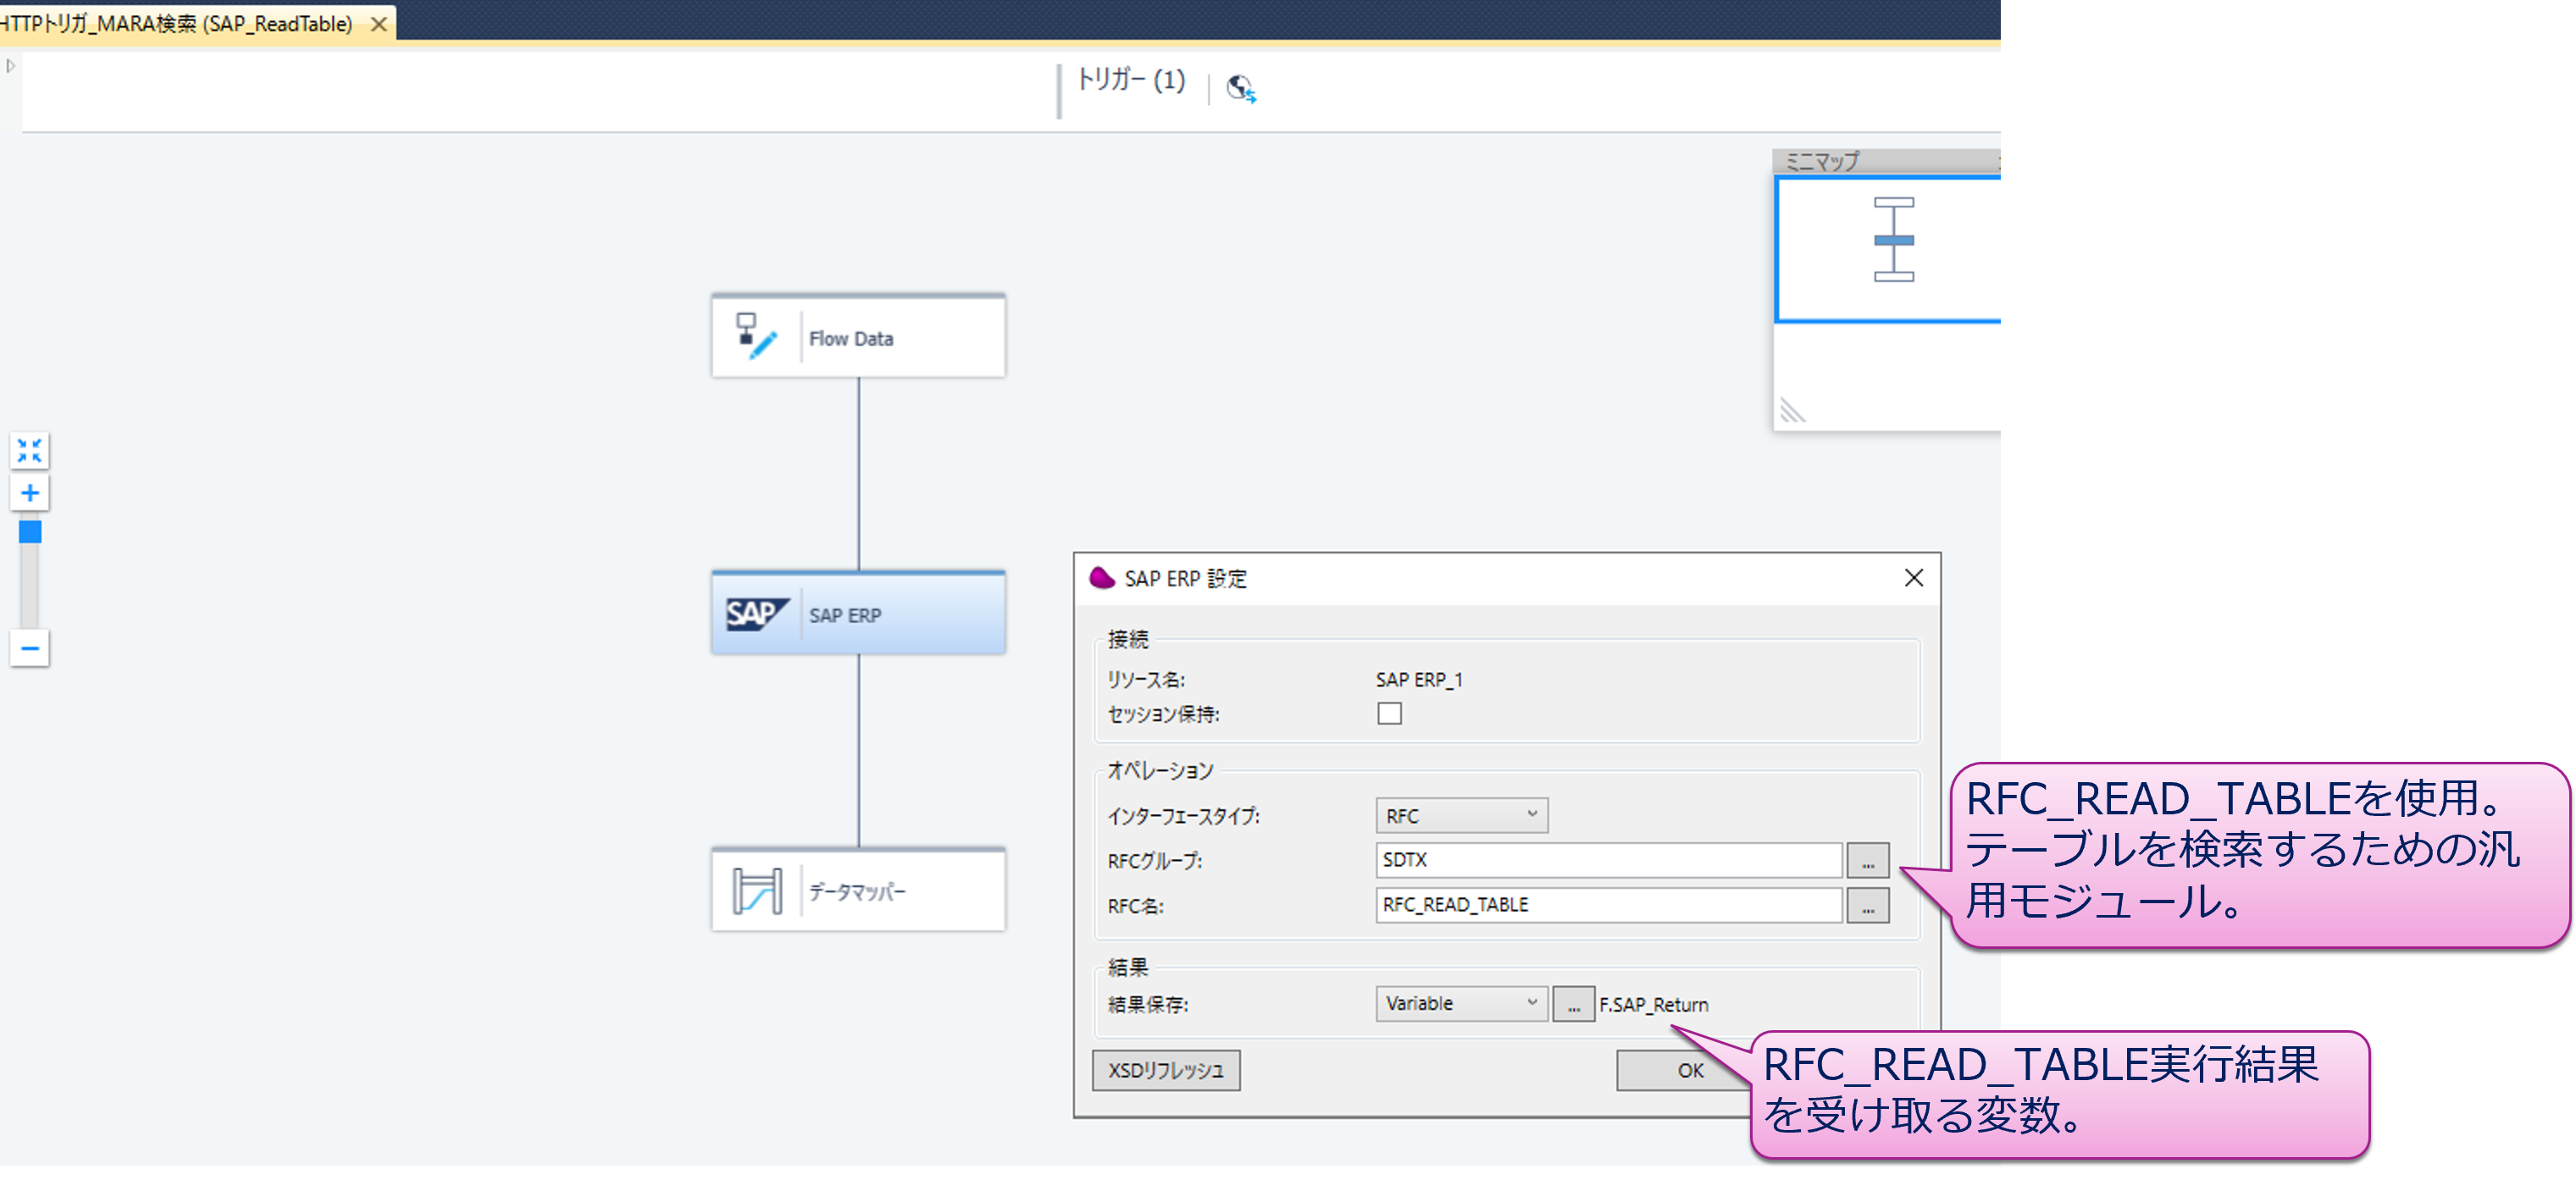Open the トリガー (1) section
The height and width of the screenshot is (1180, 2576).
click(1131, 81)
